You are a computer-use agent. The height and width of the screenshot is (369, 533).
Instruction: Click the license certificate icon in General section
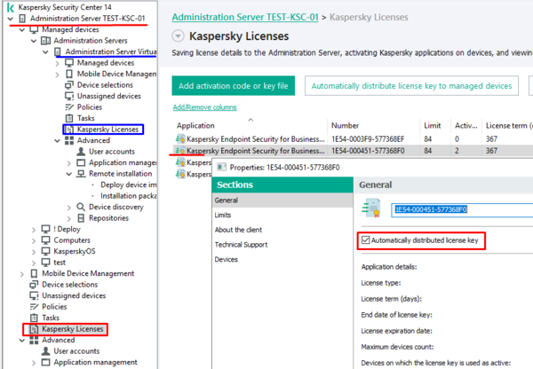tap(371, 208)
